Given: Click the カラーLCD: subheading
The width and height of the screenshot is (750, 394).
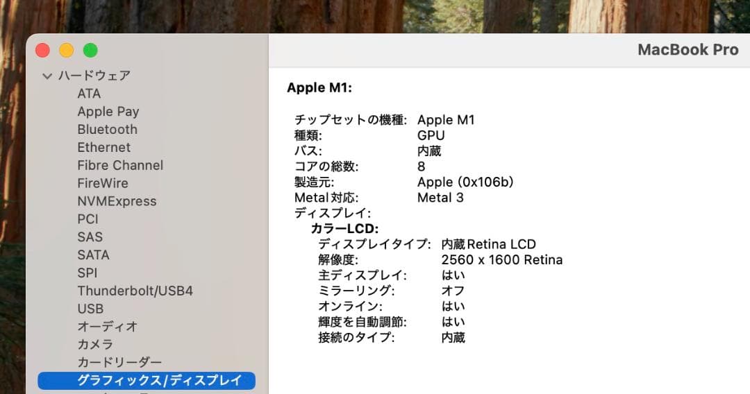Looking at the screenshot, I should click(x=345, y=229).
